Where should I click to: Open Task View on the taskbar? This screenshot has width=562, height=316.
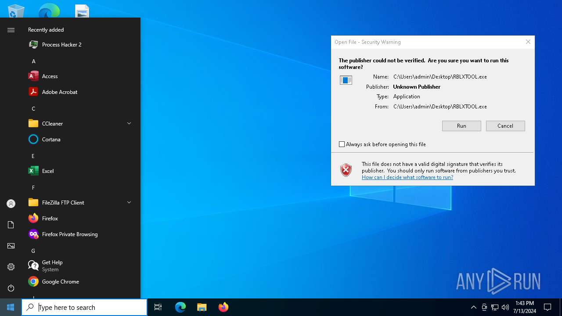click(x=158, y=307)
